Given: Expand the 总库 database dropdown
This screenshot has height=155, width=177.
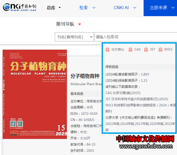Looking at the screenshot, I should pyautogui.click(x=54, y=8).
